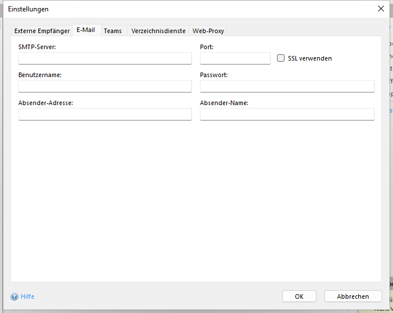Click the Absender-Adresse input field
393x313 pixels.
(x=105, y=114)
